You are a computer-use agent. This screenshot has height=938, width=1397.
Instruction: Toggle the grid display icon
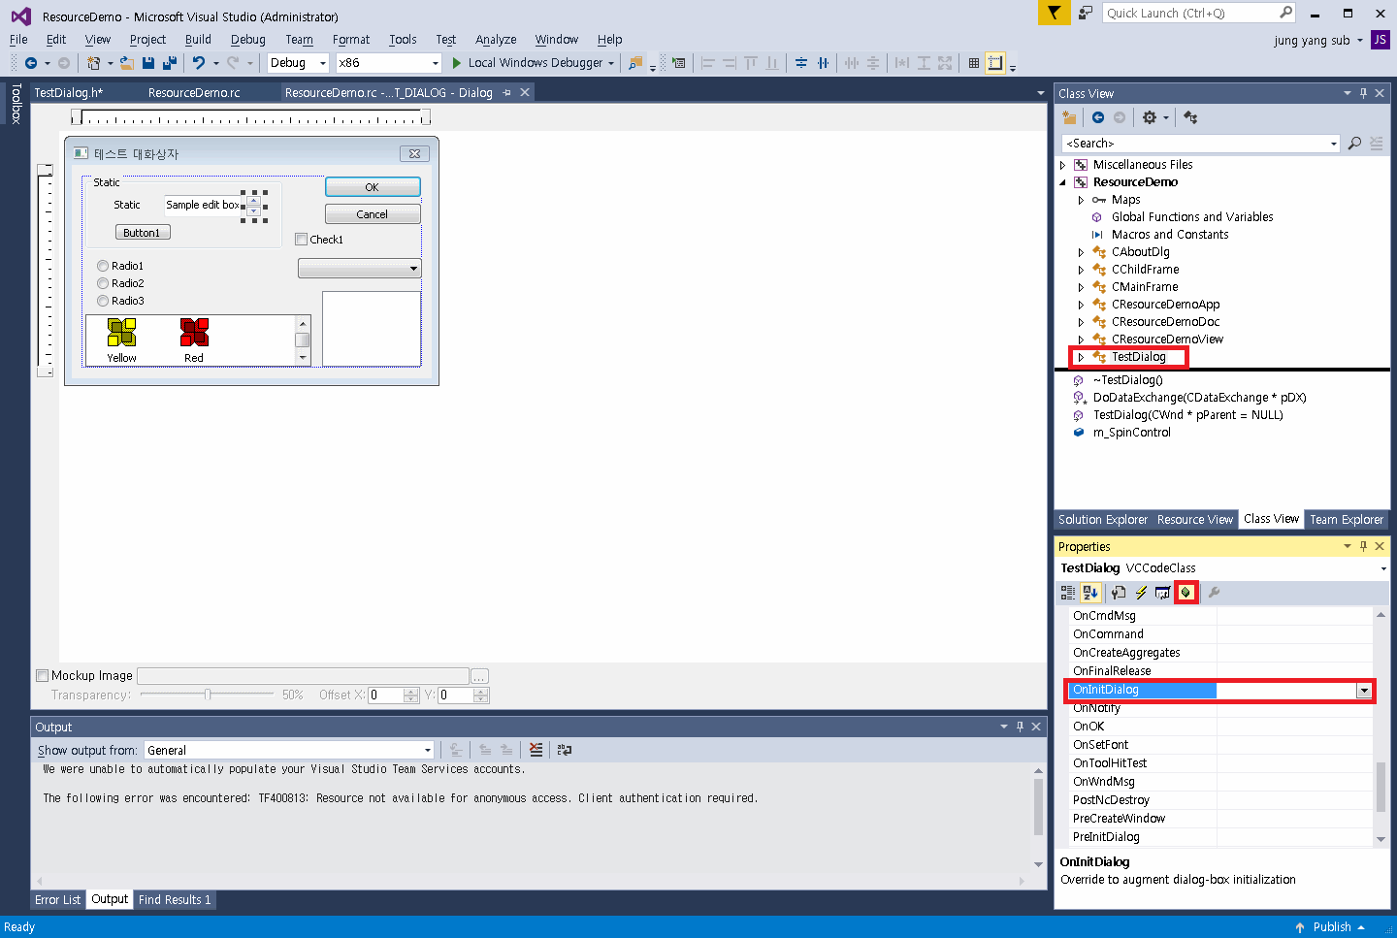click(x=974, y=63)
